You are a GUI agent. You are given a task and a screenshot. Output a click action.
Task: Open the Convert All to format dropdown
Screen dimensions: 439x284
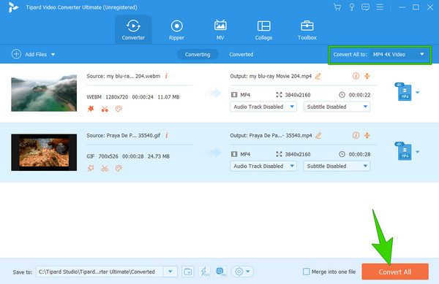coord(398,55)
